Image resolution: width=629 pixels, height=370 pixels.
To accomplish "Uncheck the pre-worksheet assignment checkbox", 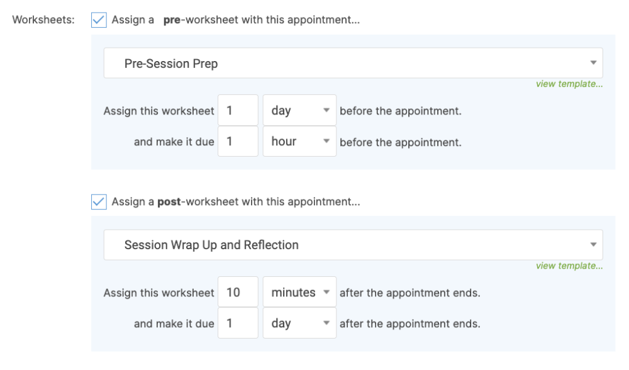I will click(99, 20).
